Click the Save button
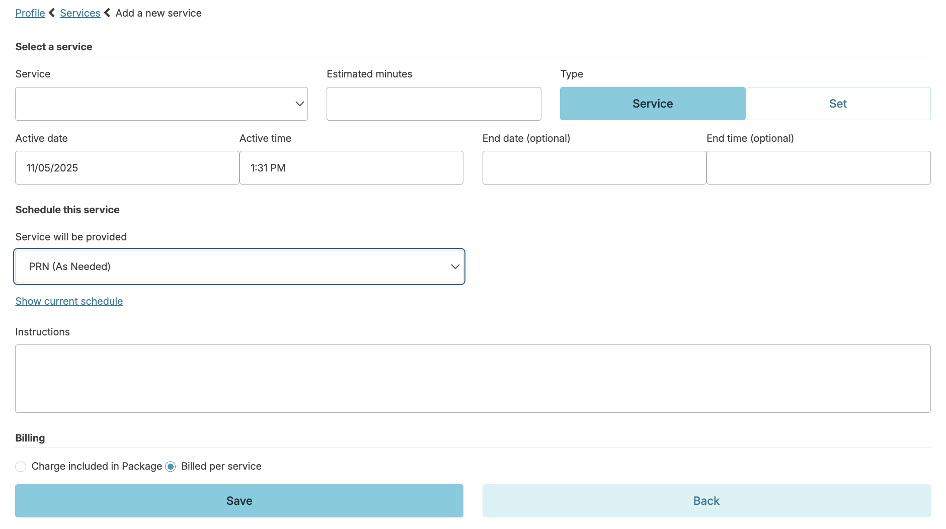This screenshot has height=529, width=946. 239,501
